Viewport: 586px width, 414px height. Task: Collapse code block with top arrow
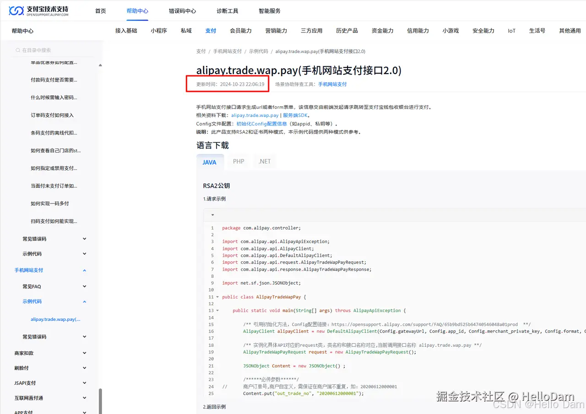(x=212, y=215)
